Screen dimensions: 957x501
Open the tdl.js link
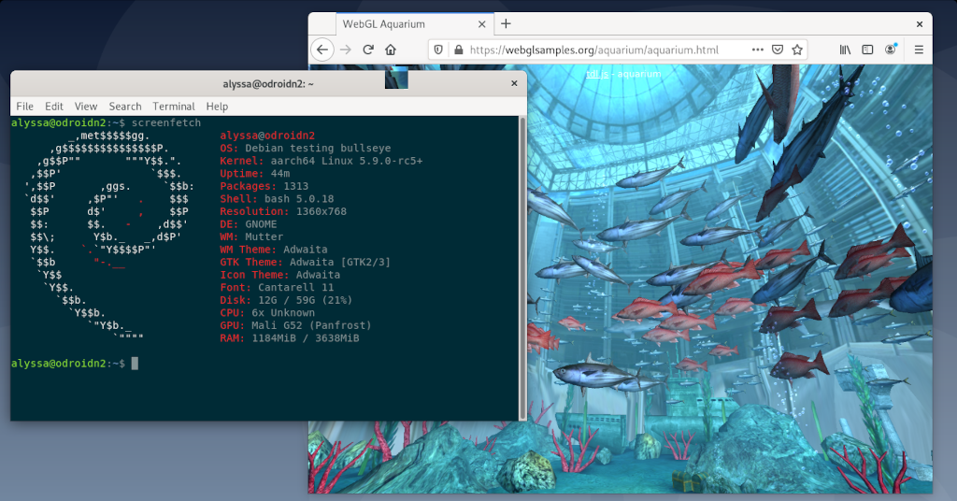(x=597, y=74)
